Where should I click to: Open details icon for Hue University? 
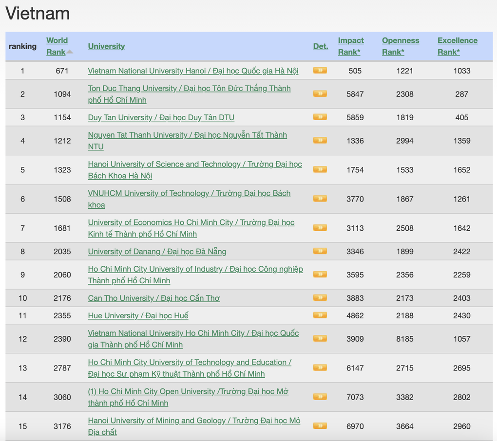[x=320, y=315]
